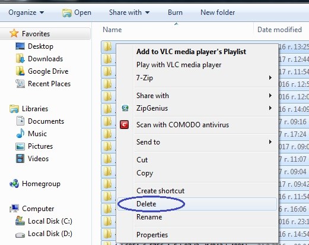Click the red COMODO antivirus icon

[124, 125]
